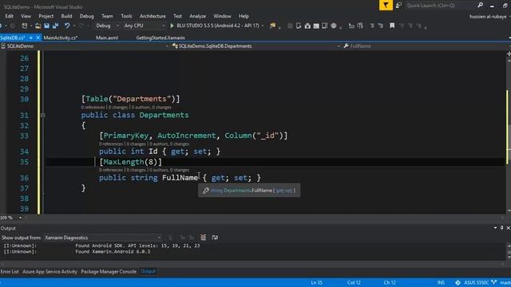Open the Xamarin Diagnostics output source dropdown
This screenshot has width=511, height=287.
pyautogui.click(x=103, y=238)
